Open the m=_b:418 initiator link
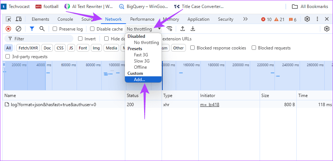This screenshot has width=333, height=161. coord(210,105)
